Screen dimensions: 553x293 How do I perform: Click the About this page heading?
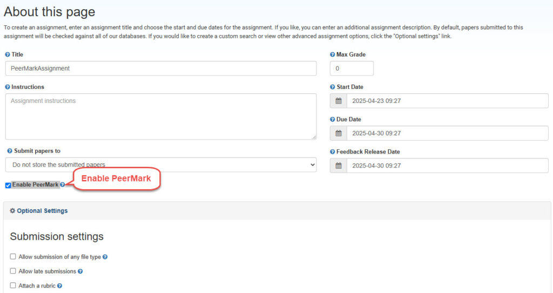[49, 12]
